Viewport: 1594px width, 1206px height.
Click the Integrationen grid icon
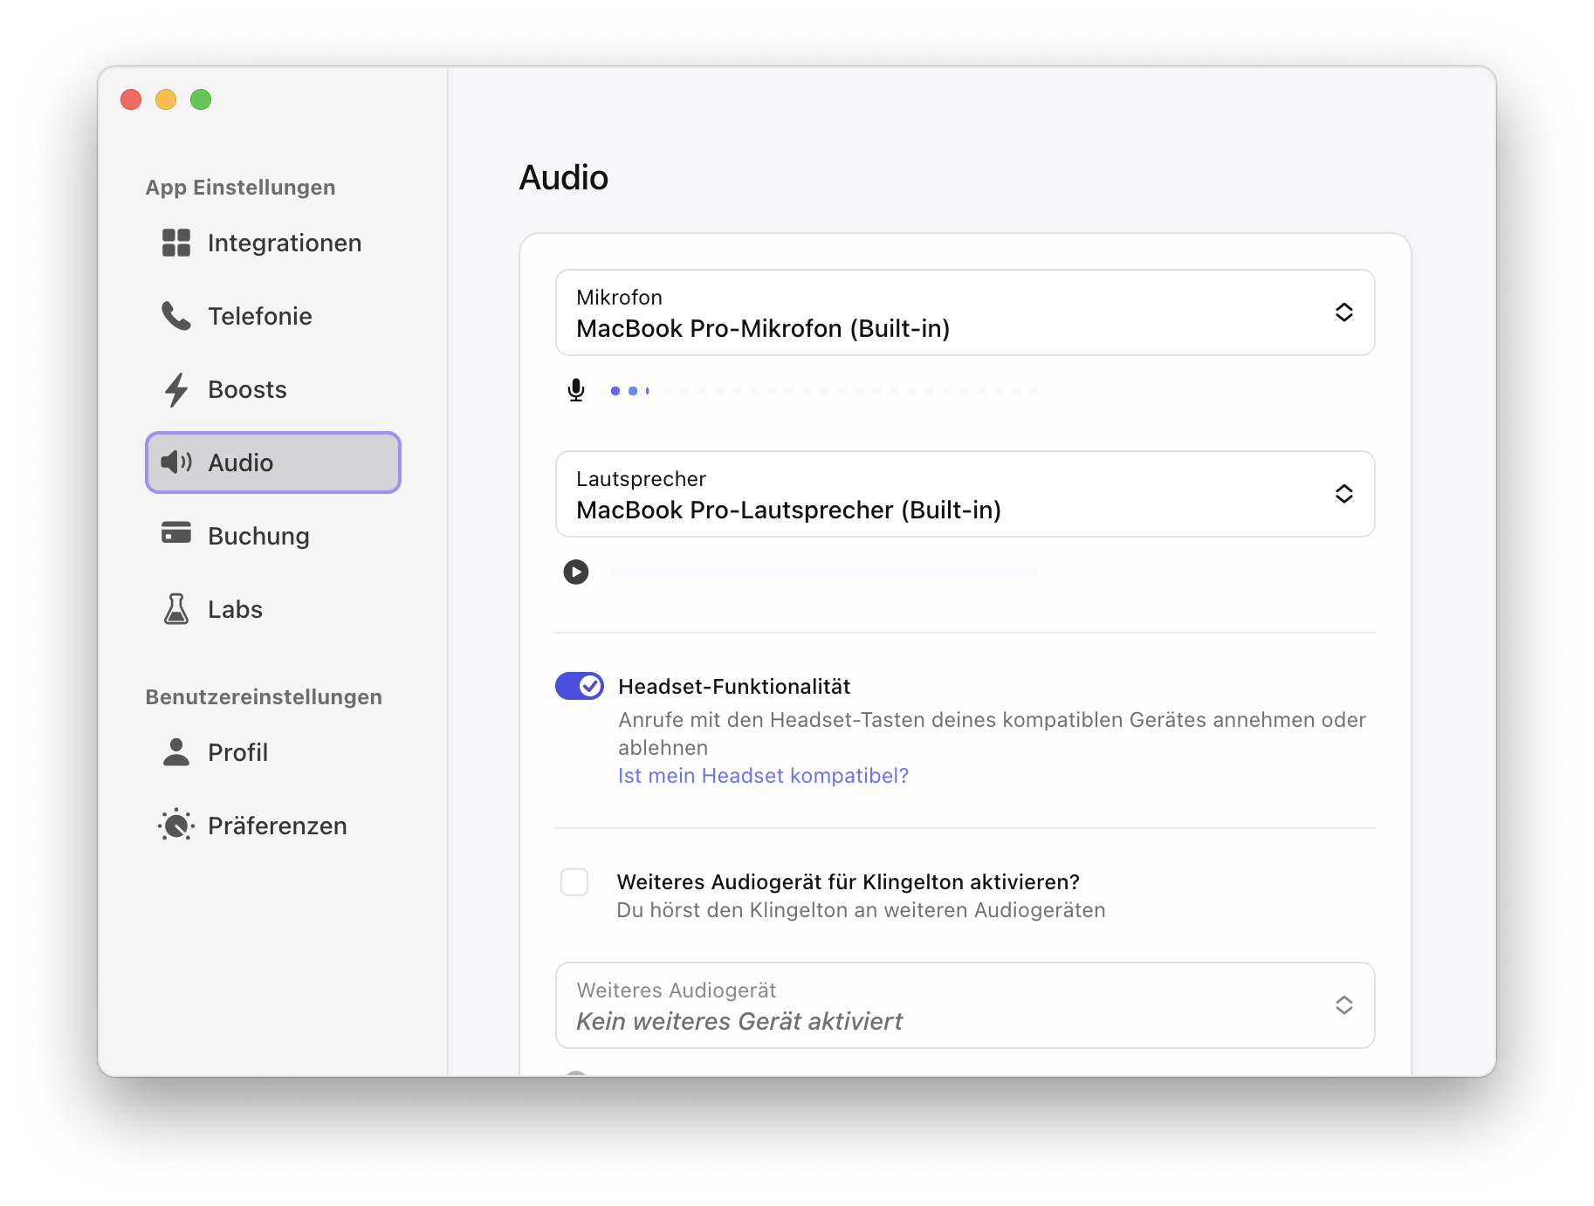coord(176,243)
